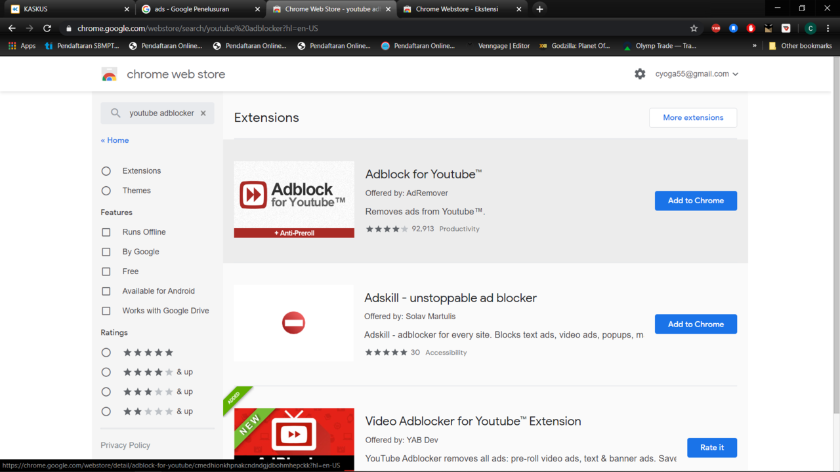
Task: Select the five-star rating filter
Action: click(x=106, y=353)
